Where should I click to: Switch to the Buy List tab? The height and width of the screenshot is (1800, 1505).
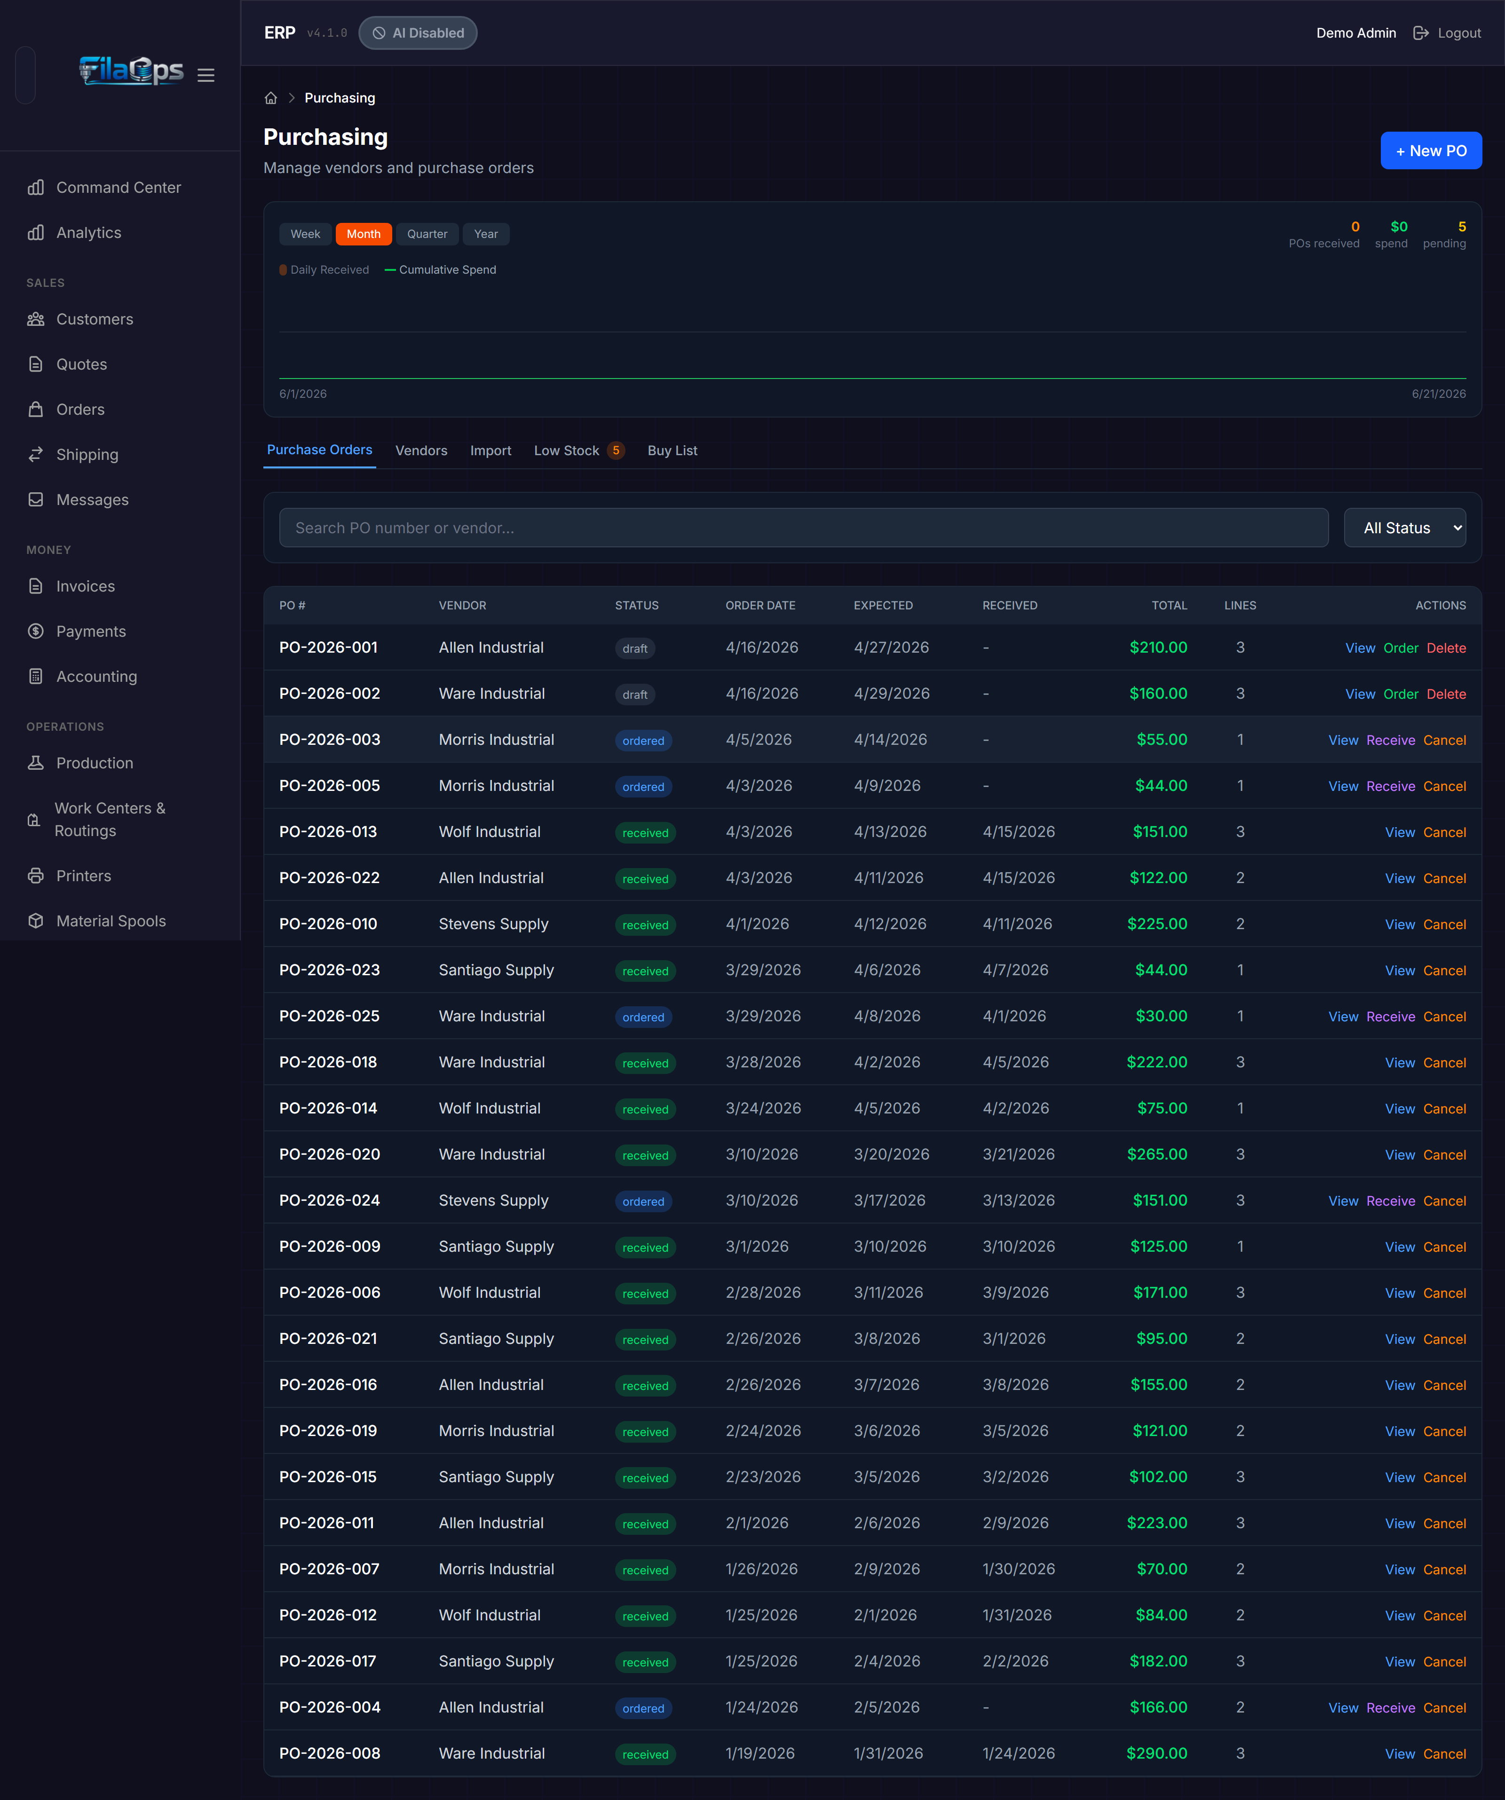click(673, 451)
